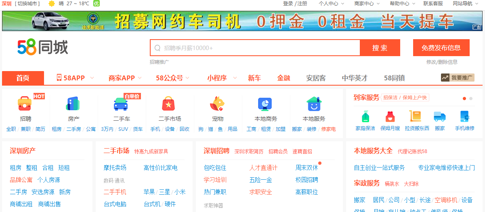Image resolution: width=485 pixels, height=212 pixels.
Task: Click the 我要推广 button
Action: pyautogui.click(x=458, y=78)
